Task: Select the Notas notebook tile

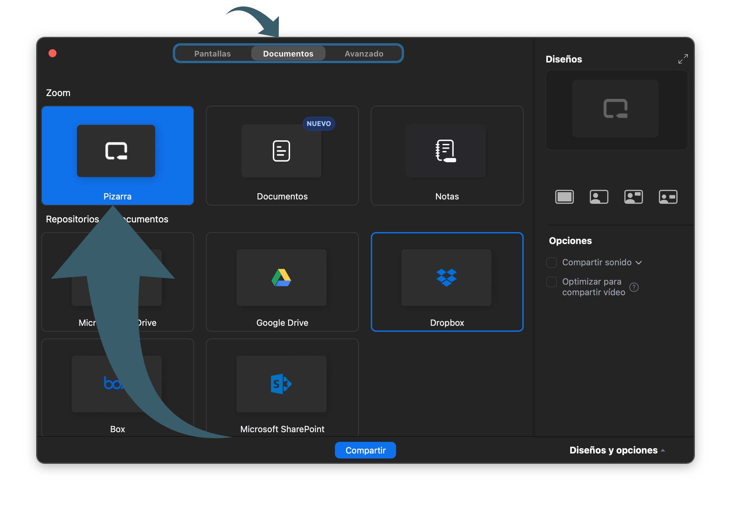Action: click(447, 155)
